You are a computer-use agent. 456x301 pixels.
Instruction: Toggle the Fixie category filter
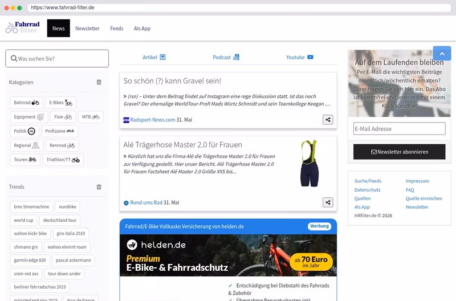63,117
